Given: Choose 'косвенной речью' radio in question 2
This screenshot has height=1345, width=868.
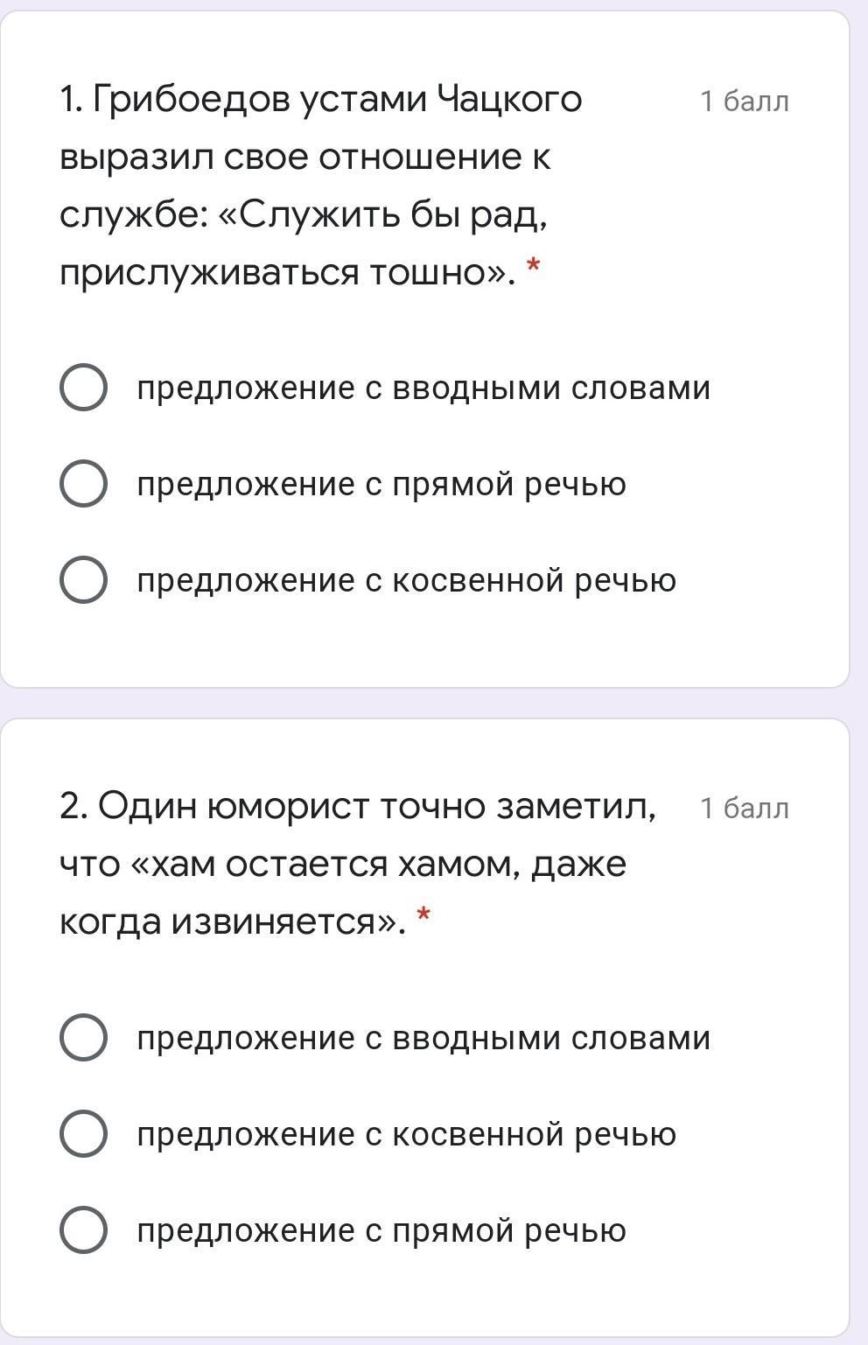Looking at the screenshot, I should point(83,1134).
